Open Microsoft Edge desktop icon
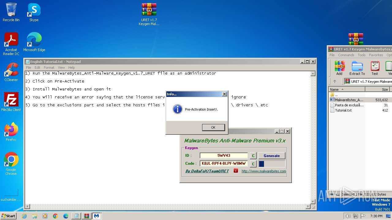 (x=34, y=42)
